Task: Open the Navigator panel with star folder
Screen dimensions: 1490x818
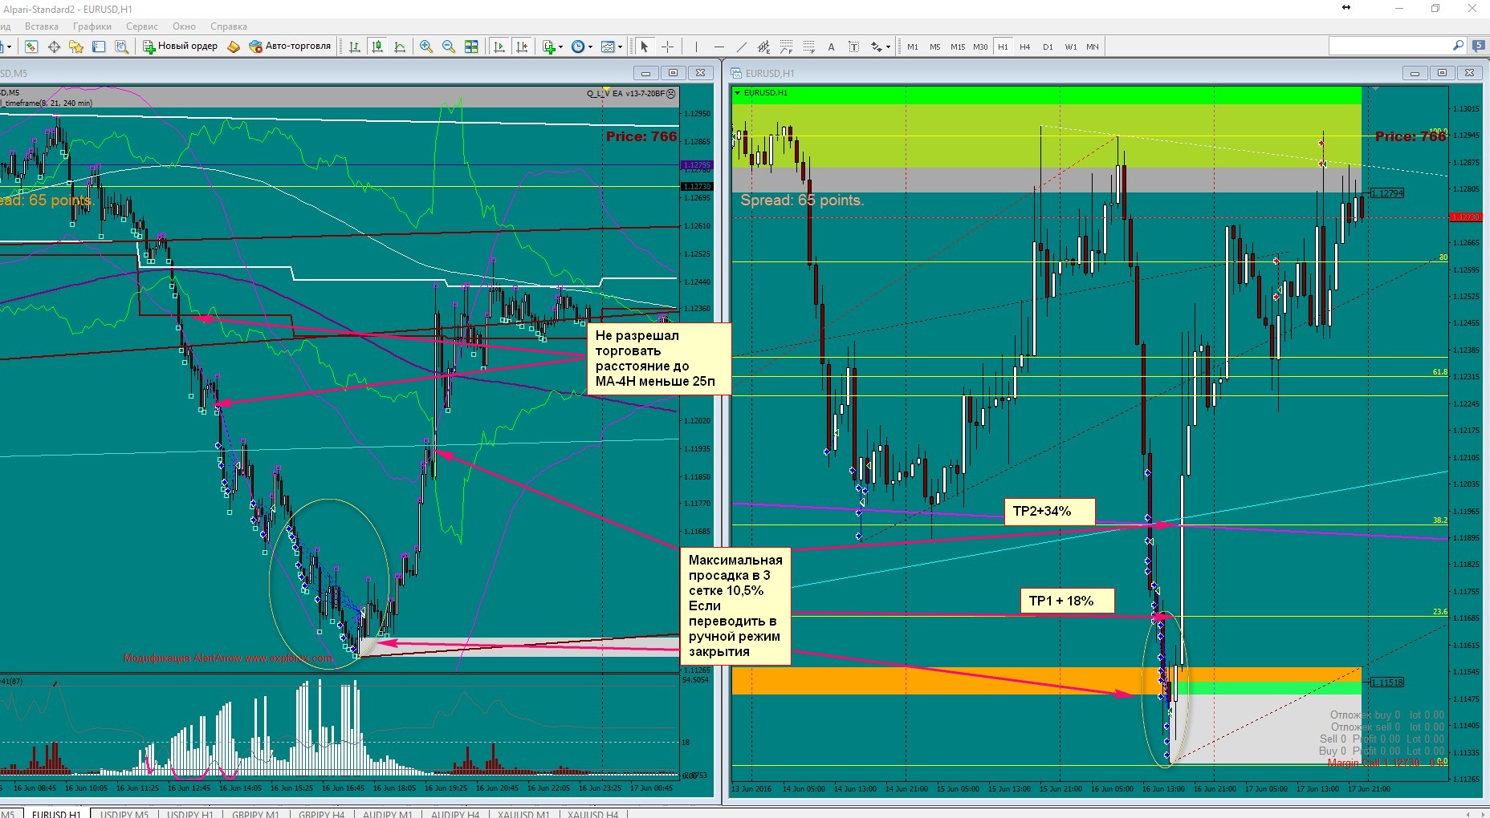Action: [x=76, y=47]
